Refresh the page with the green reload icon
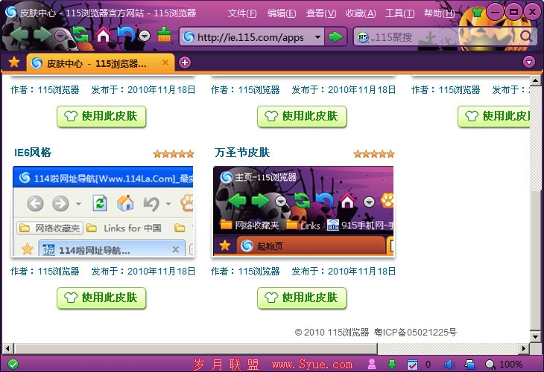The image size is (544, 372). pyautogui.click(x=80, y=35)
